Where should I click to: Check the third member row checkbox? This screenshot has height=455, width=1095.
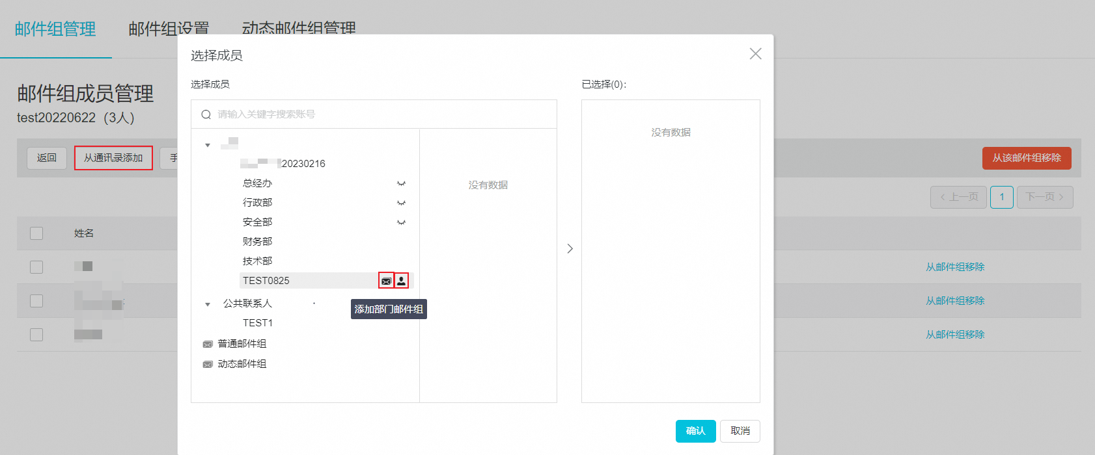coord(36,335)
